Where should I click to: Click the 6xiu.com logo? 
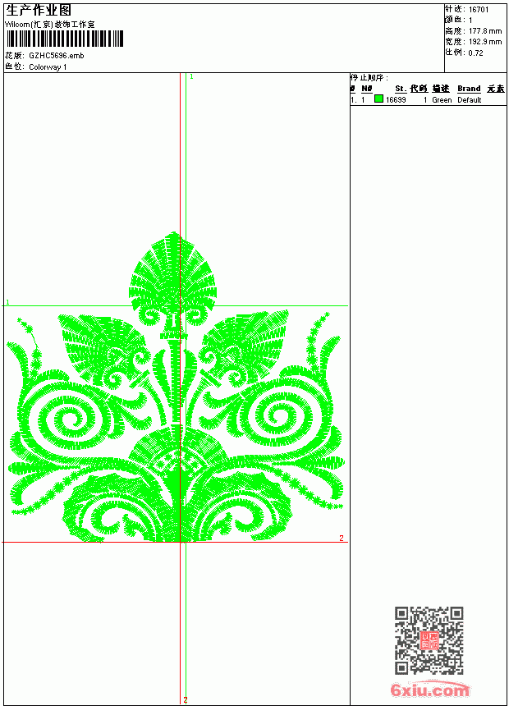(429, 690)
